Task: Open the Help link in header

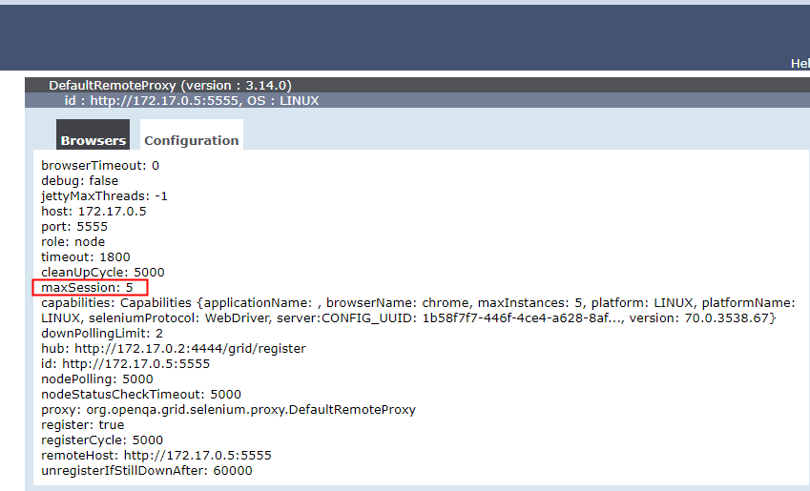Action: (x=800, y=63)
